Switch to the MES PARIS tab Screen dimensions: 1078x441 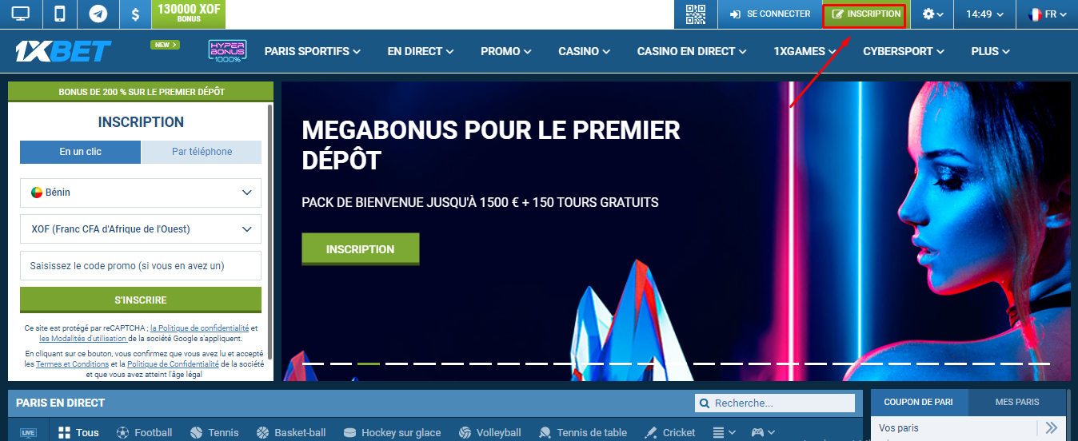pyautogui.click(x=1017, y=403)
